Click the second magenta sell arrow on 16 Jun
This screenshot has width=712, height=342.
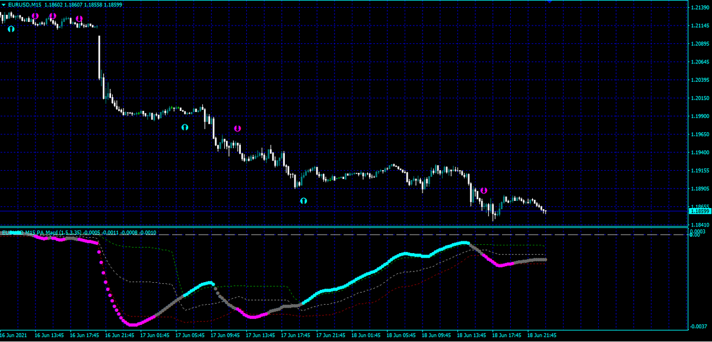53,16
